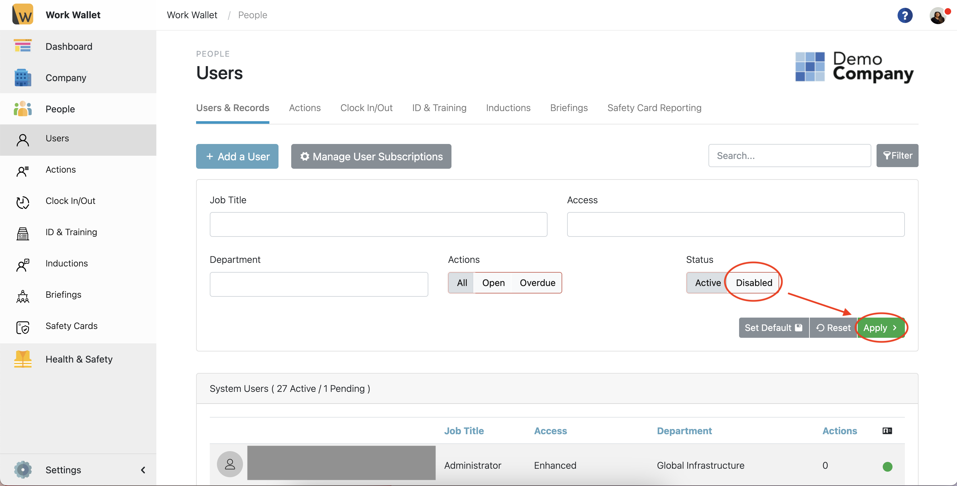
Task: Click the People breadcrumb
Action: point(253,15)
